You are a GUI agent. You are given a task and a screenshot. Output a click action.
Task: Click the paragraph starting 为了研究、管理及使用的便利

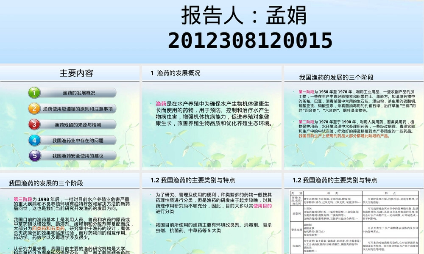[214, 203]
